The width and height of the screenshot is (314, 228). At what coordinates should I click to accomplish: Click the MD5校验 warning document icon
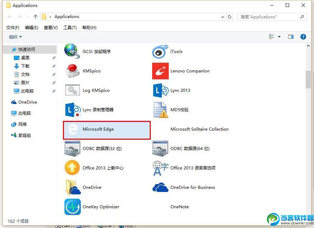coord(160,110)
